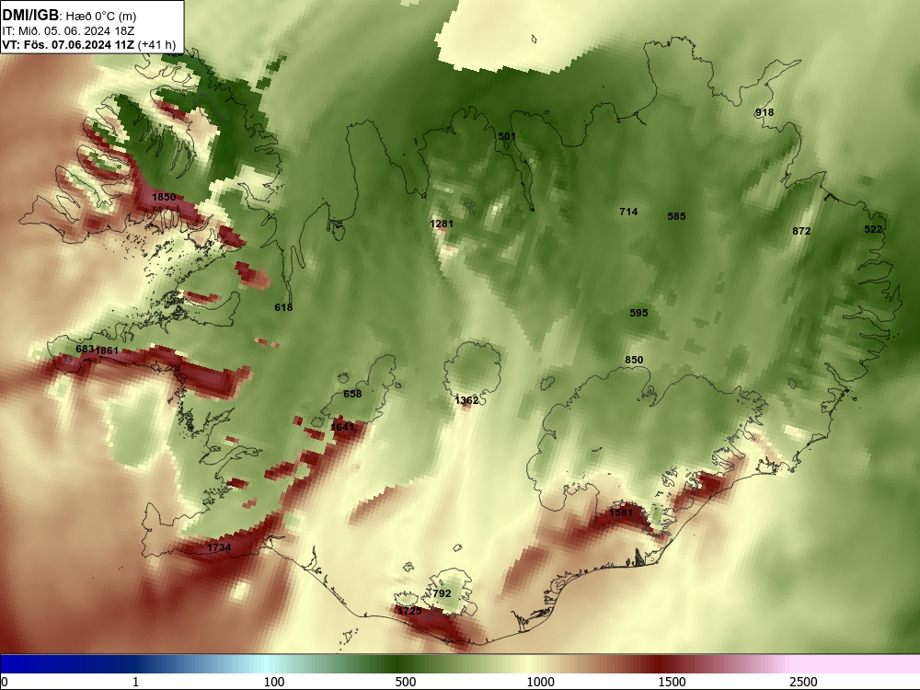This screenshot has width=920, height=690.
Task: Click the 2500 value on the color scale
Action: click(x=803, y=682)
